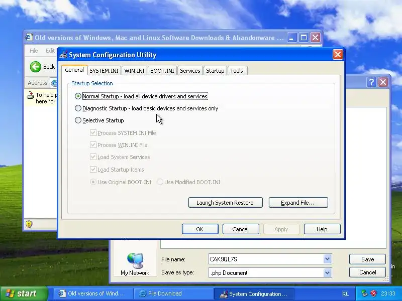Select Use Original BOOT.INI option
Viewport: 402px width, 301px height.
[93, 182]
